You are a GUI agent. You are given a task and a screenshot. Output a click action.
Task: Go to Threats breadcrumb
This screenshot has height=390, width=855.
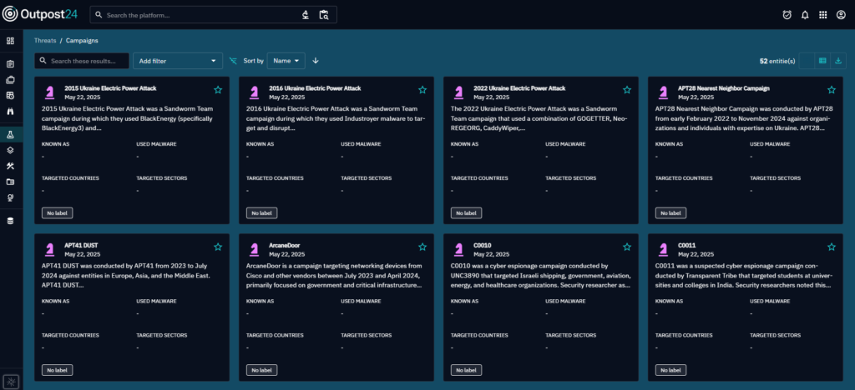tap(45, 40)
